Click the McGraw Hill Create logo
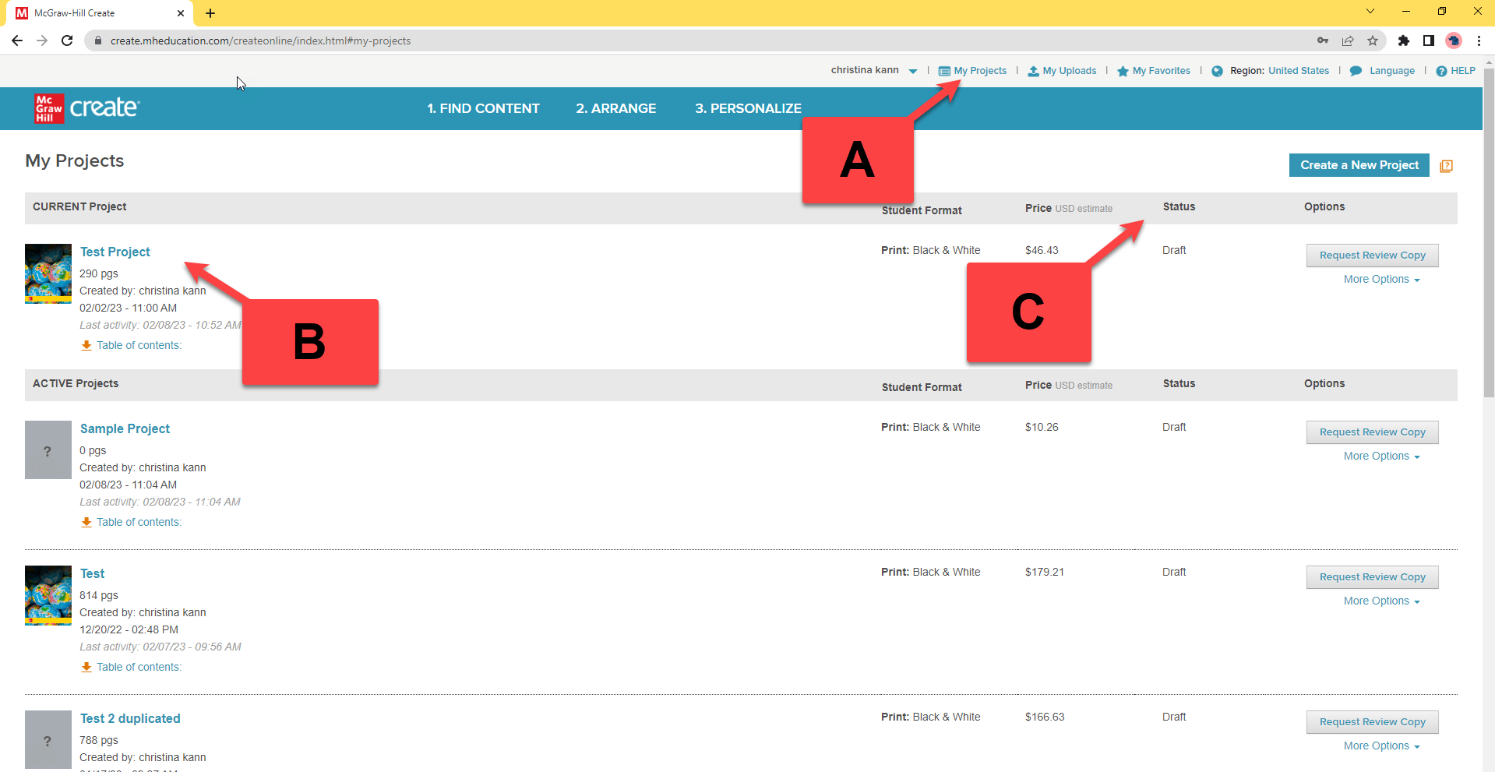This screenshot has height=772, width=1495. [x=86, y=108]
